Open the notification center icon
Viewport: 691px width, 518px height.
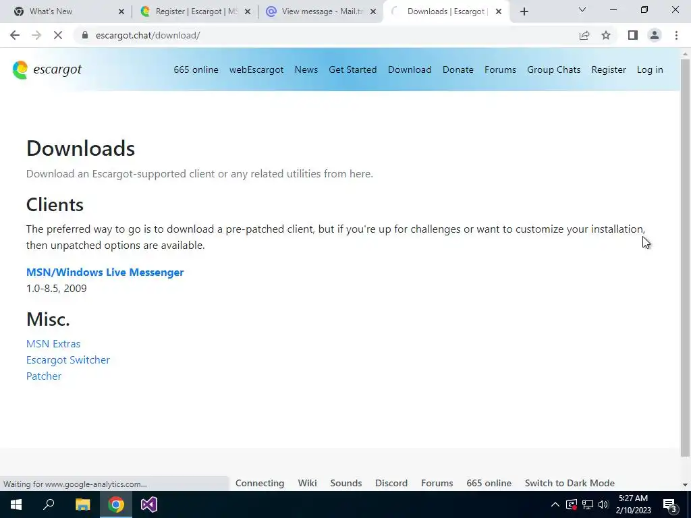point(670,505)
